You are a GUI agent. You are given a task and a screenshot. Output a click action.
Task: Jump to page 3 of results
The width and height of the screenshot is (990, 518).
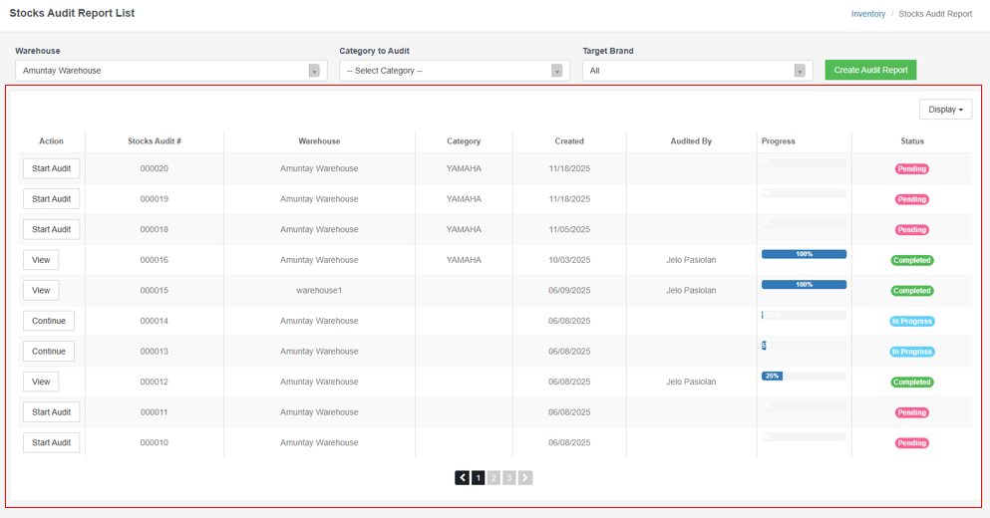pyautogui.click(x=509, y=478)
